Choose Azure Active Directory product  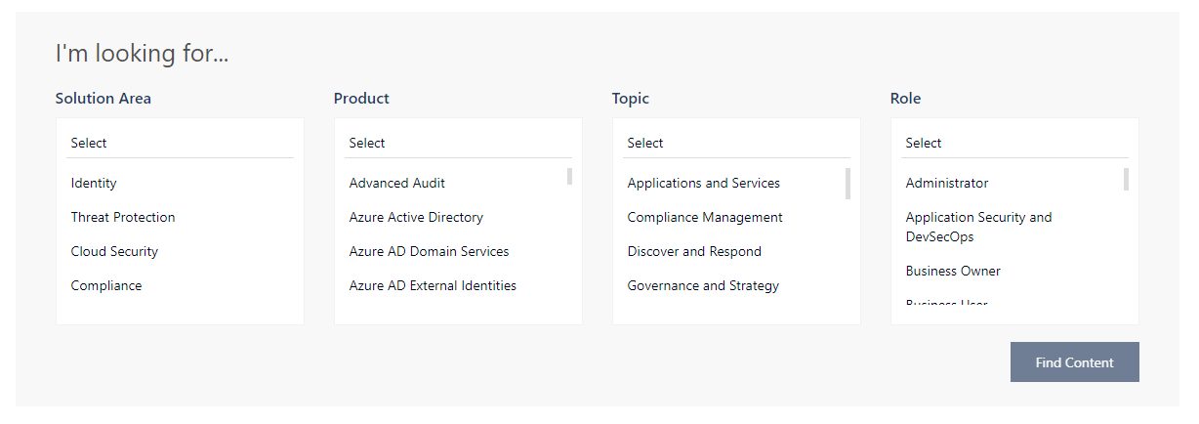[x=416, y=217]
